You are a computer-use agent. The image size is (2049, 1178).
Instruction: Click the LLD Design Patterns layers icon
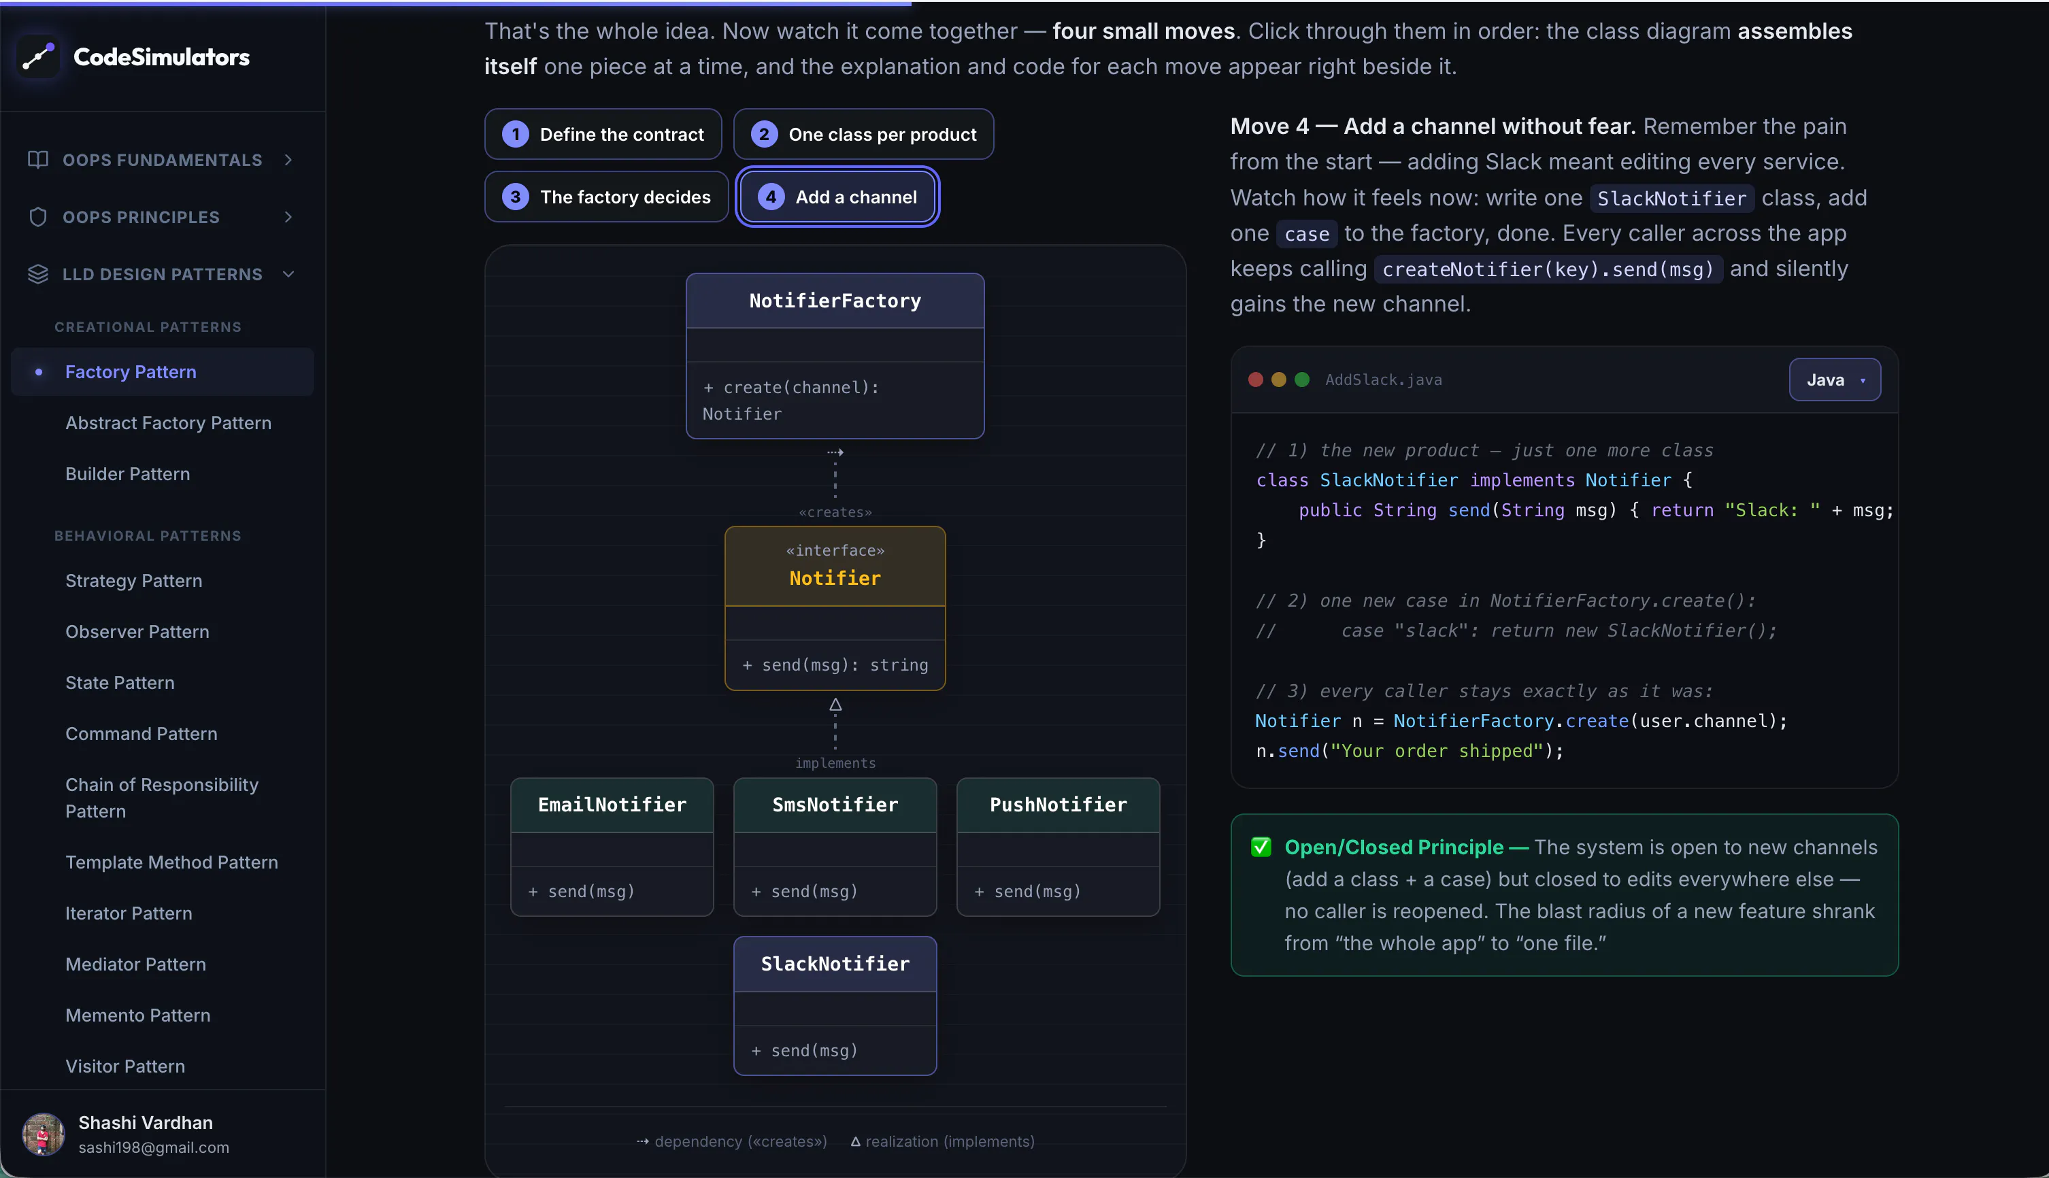tap(38, 274)
